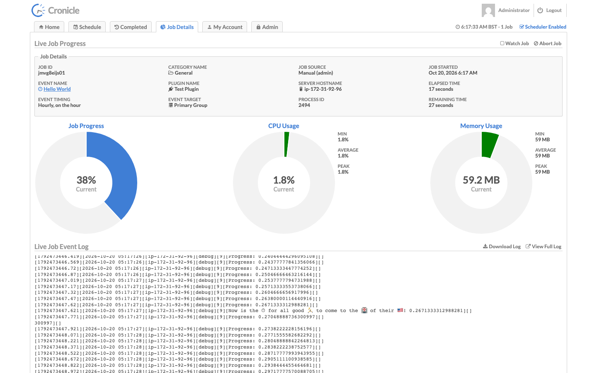Select the Job Details tab
Image resolution: width=597 pixels, height=373 pixels.
(x=177, y=27)
